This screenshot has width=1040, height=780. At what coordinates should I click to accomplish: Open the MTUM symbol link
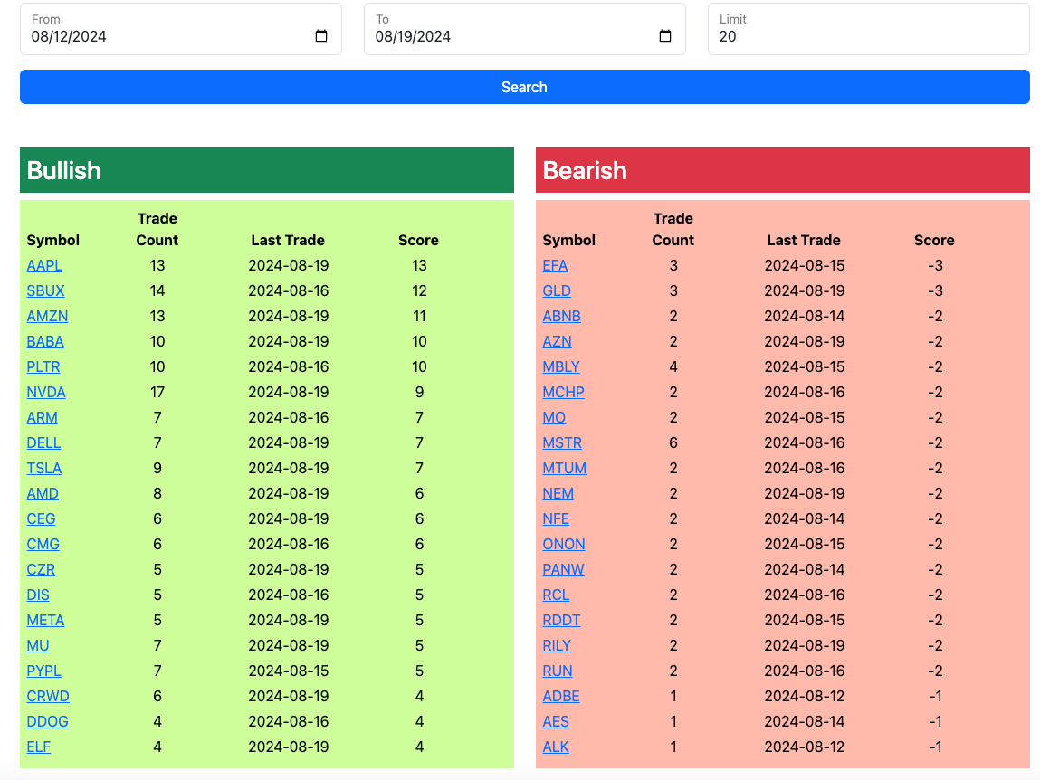565,468
